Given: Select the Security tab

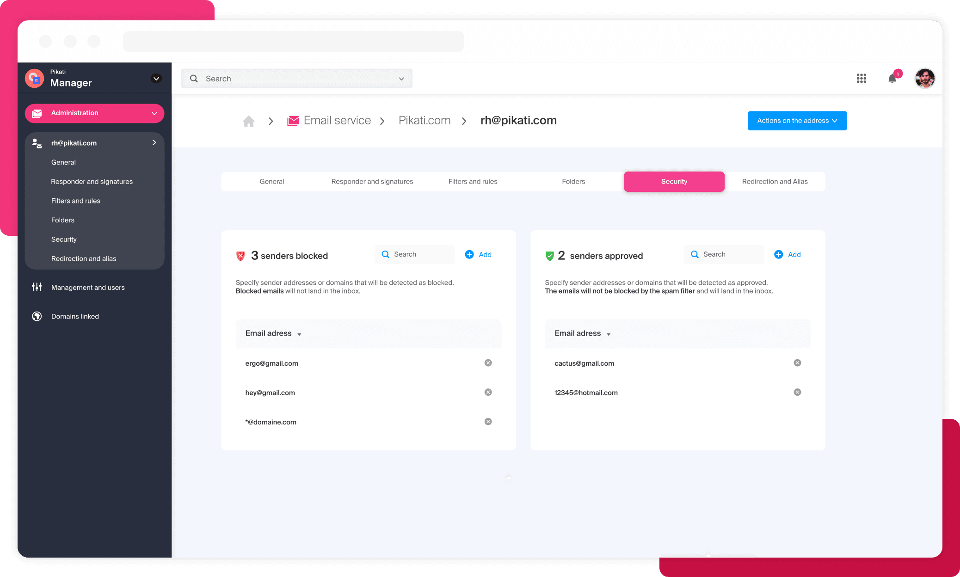Looking at the screenshot, I should 673,182.
